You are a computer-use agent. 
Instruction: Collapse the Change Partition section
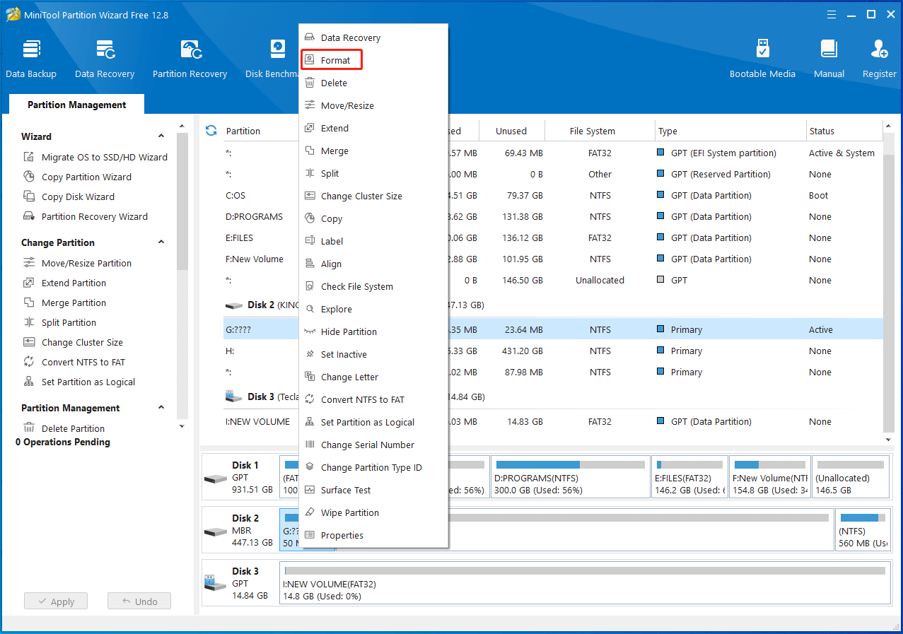click(161, 242)
